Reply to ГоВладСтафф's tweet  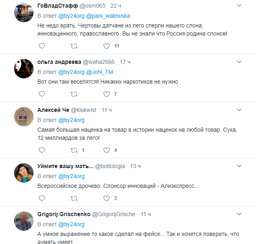coord(42,46)
